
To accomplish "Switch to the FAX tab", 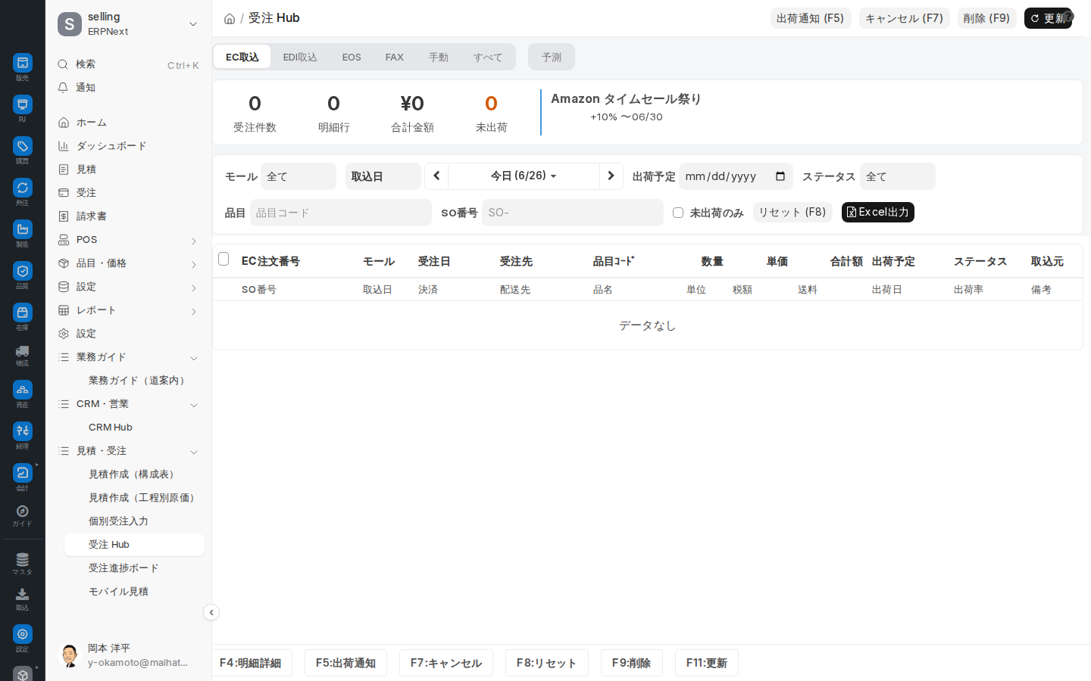I will (394, 57).
